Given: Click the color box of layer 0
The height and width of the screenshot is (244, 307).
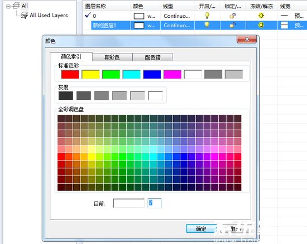Looking at the screenshot, I should pos(139,16).
